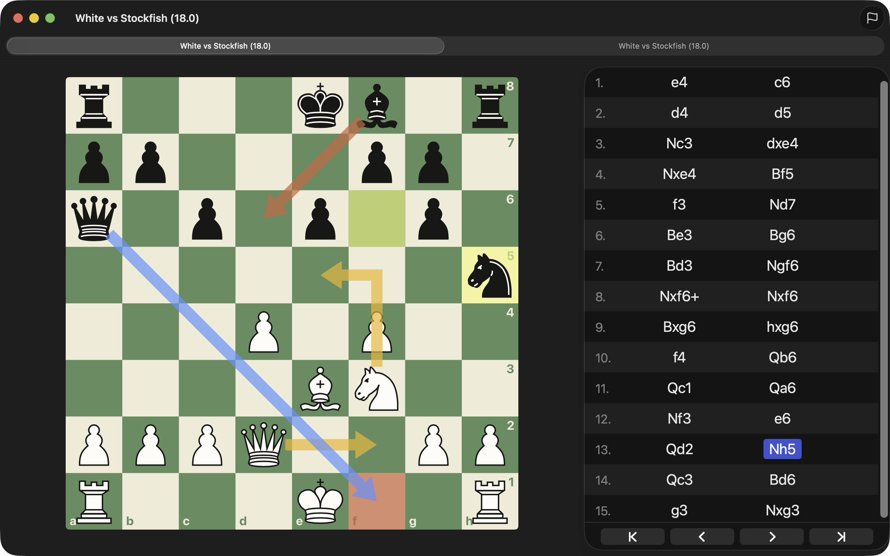Image resolution: width=890 pixels, height=556 pixels.
Task: Step back one move
Action: point(702,537)
